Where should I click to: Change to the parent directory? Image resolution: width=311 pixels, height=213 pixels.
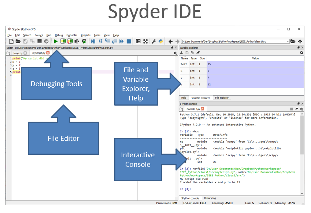pos(300,41)
